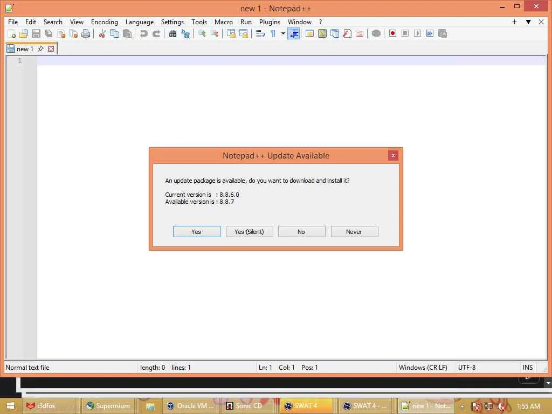Click the Undo arrow icon
552x414 pixels.
pyautogui.click(x=143, y=34)
